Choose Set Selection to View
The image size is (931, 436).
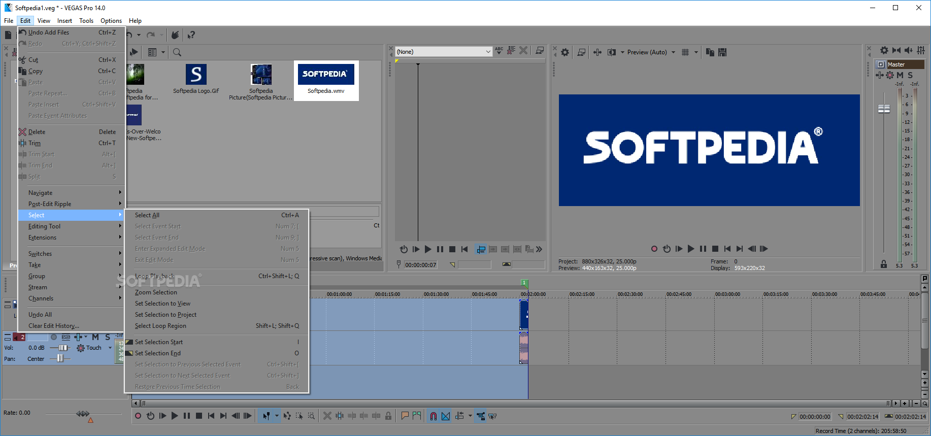pyautogui.click(x=217, y=304)
